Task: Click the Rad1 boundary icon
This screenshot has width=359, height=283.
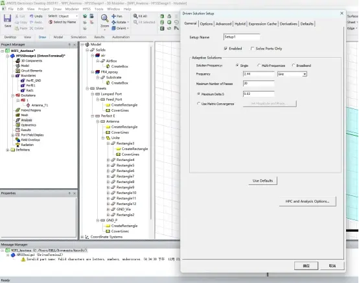Action: pos(23,90)
